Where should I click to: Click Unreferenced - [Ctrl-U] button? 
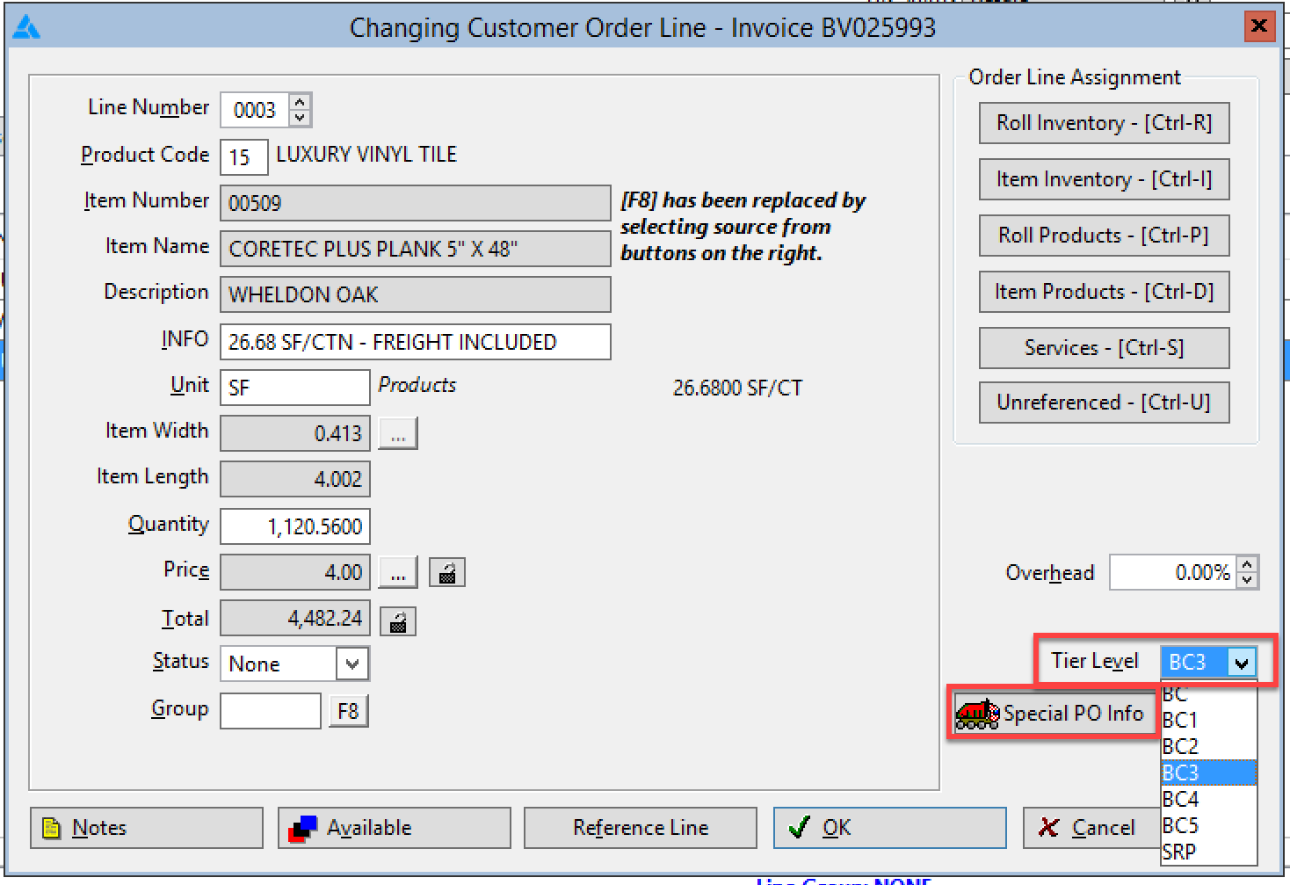1104,403
